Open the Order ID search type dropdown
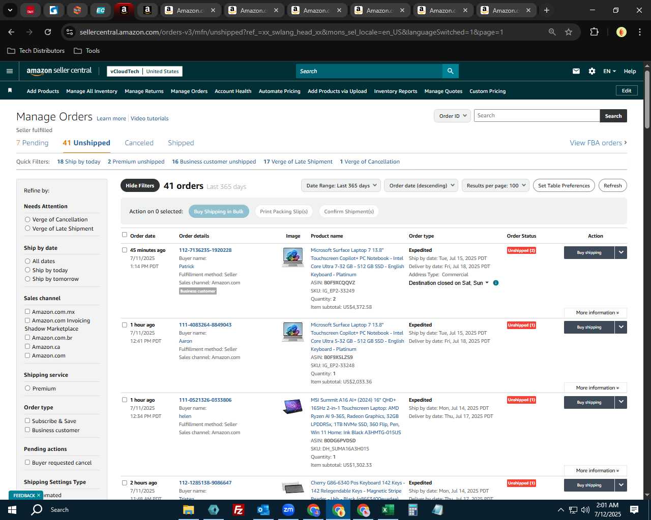 pos(452,116)
